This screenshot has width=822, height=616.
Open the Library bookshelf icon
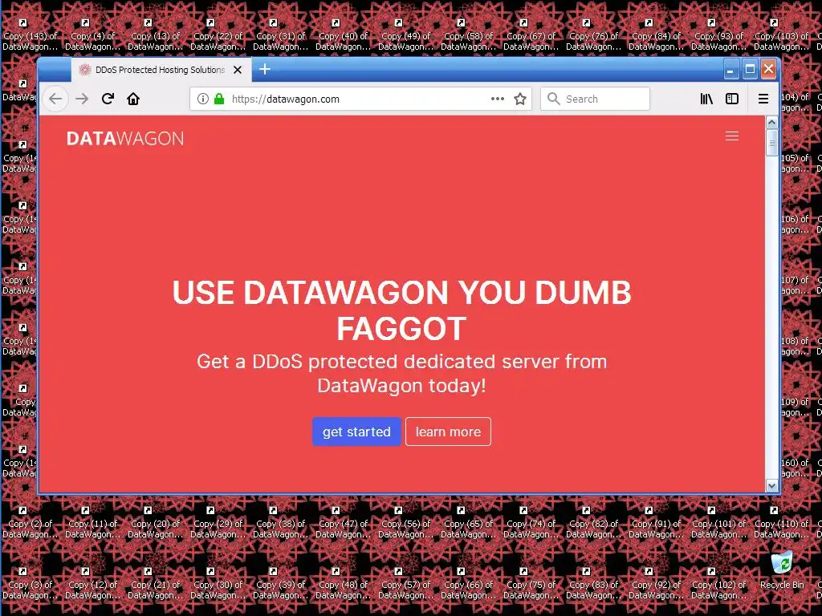click(x=706, y=99)
